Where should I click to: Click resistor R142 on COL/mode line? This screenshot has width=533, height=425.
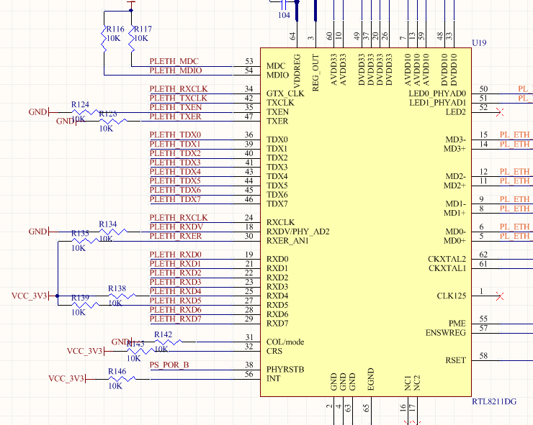coord(168,342)
